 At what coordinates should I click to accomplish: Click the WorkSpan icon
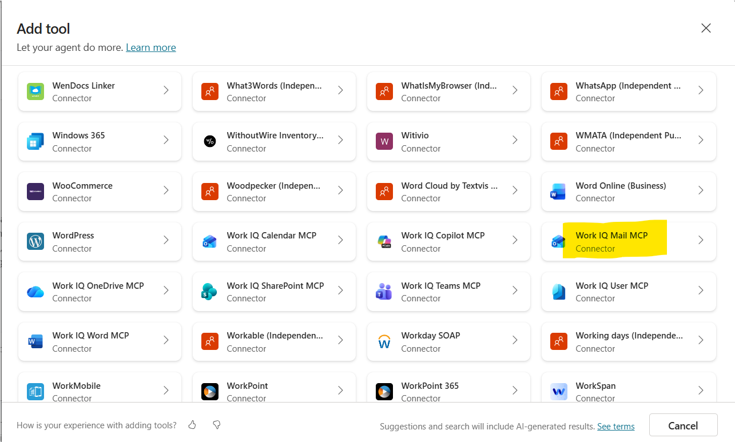[x=559, y=392]
